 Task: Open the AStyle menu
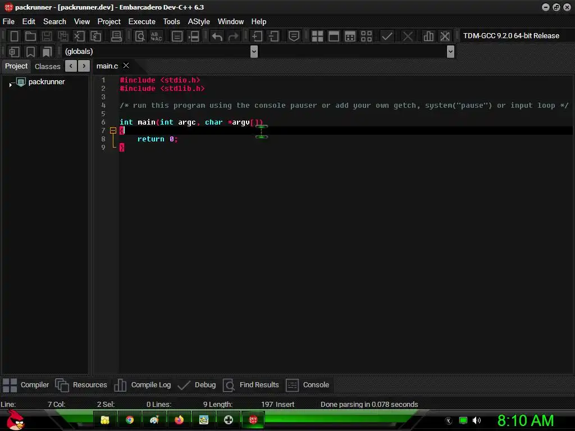pos(199,22)
